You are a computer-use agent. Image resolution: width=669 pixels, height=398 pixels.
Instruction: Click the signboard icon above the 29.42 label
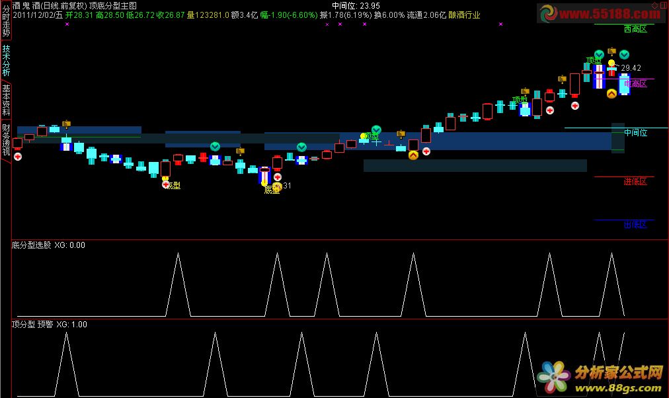point(612,51)
